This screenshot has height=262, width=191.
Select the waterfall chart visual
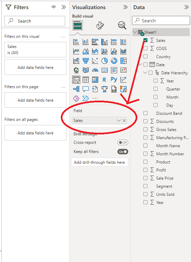click(76, 61)
